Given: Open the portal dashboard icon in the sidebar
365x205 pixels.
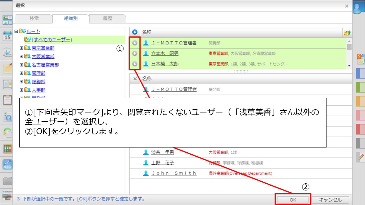Looking at the screenshot, I should click(x=7, y=20).
